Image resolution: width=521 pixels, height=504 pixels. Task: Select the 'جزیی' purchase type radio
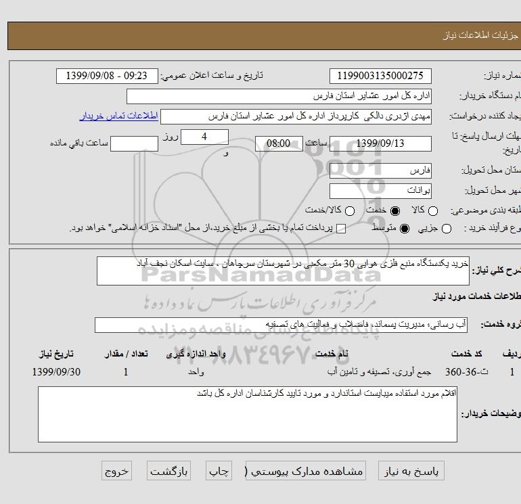447,229
